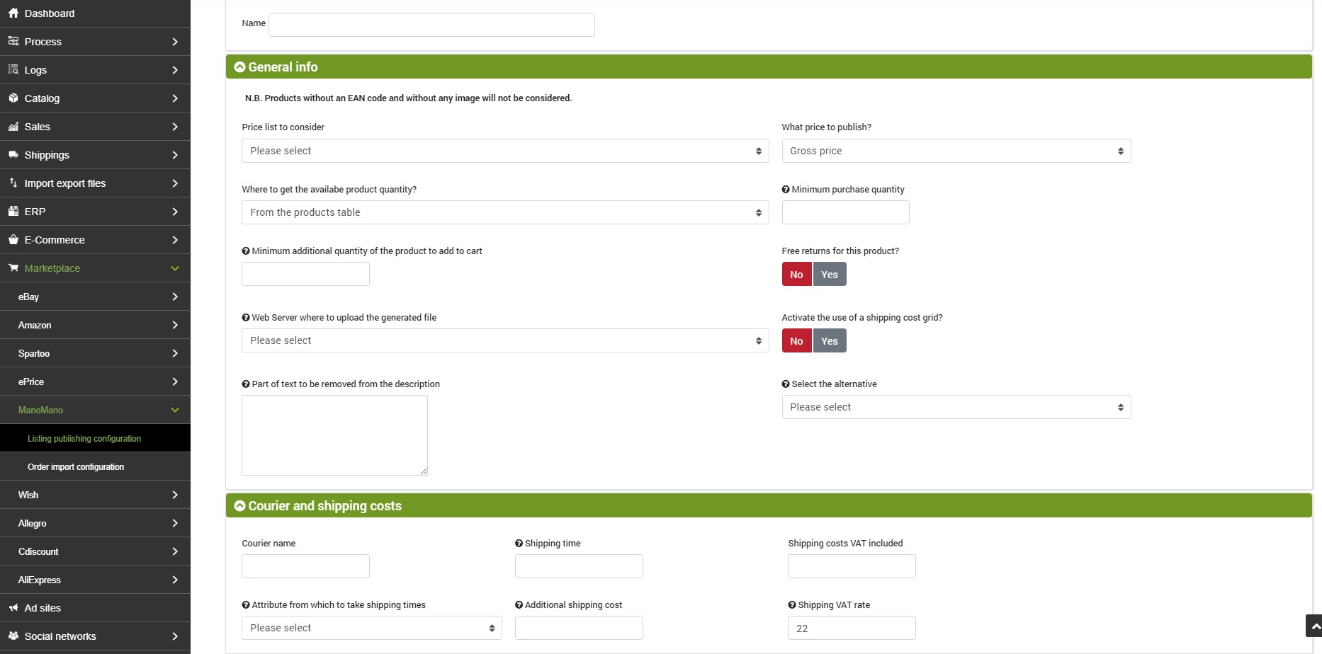1322x654 pixels.
Task: Click the Dashboard home icon
Action: [13, 13]
